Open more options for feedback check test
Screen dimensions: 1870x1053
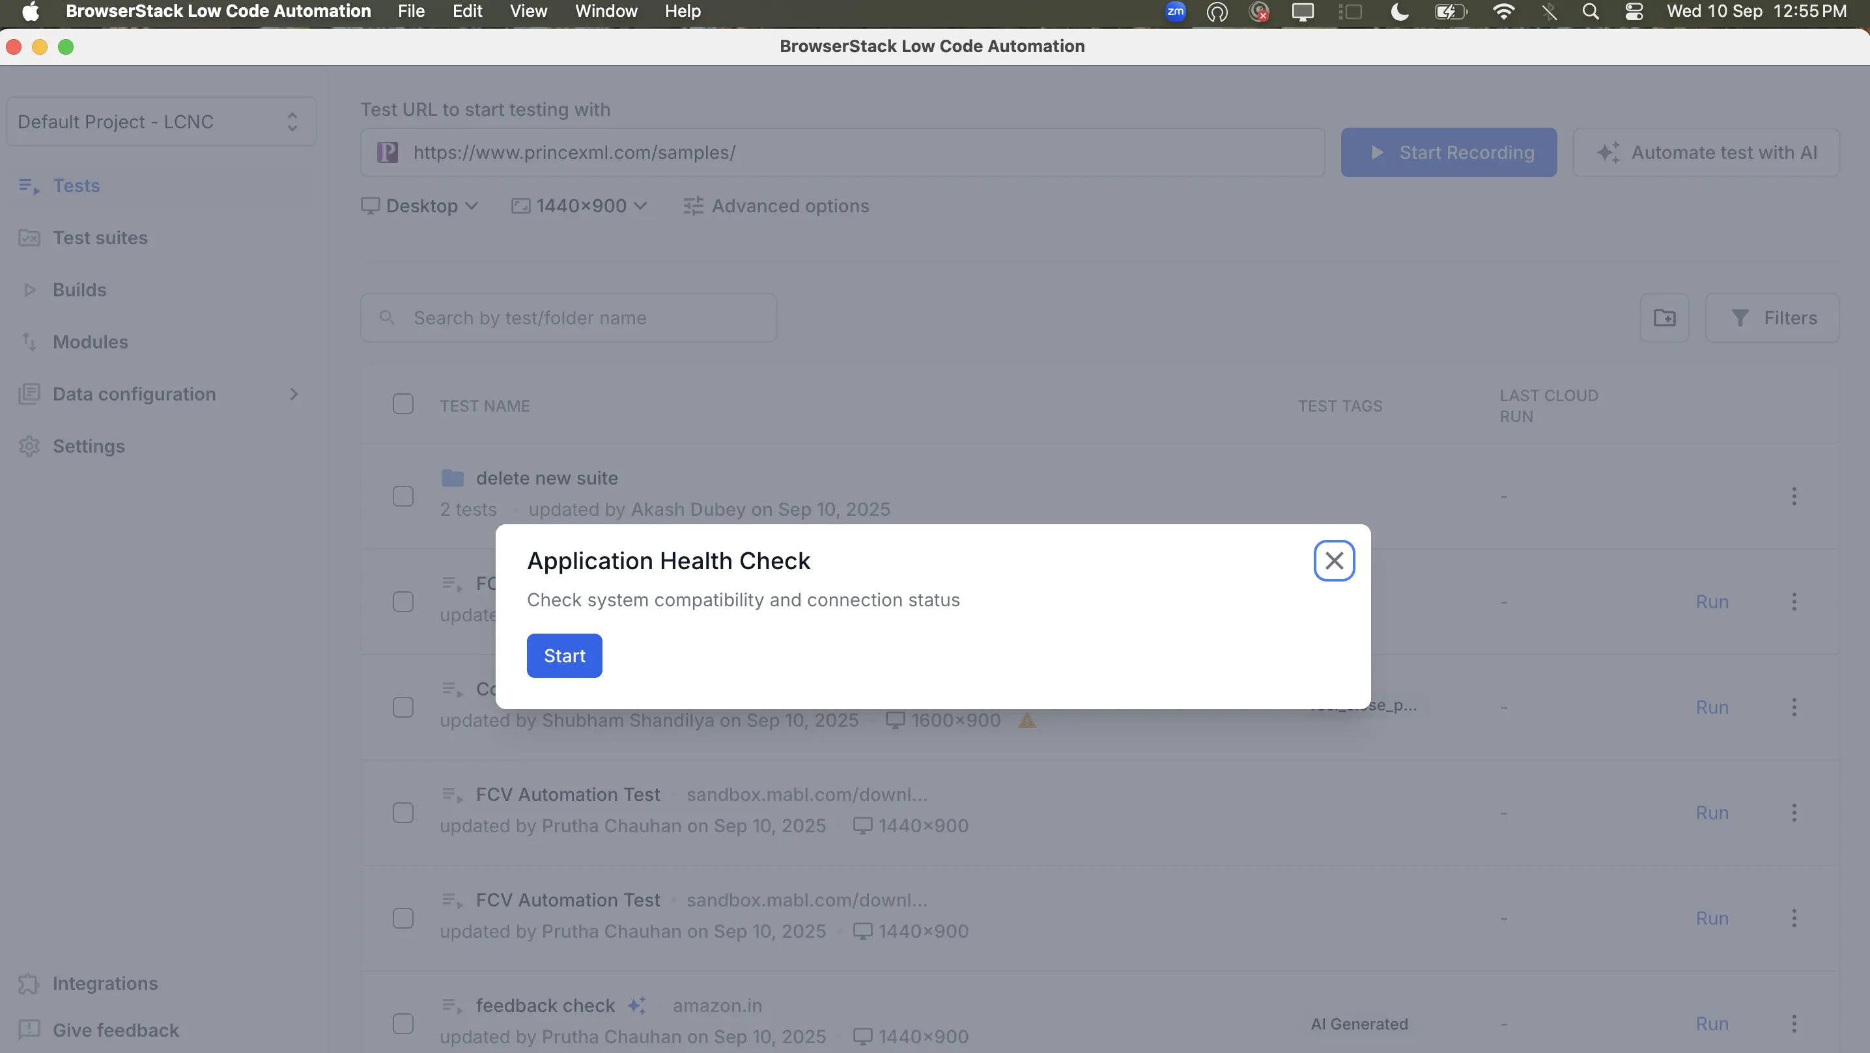pyautogui.click(x=1794, y=1024)
